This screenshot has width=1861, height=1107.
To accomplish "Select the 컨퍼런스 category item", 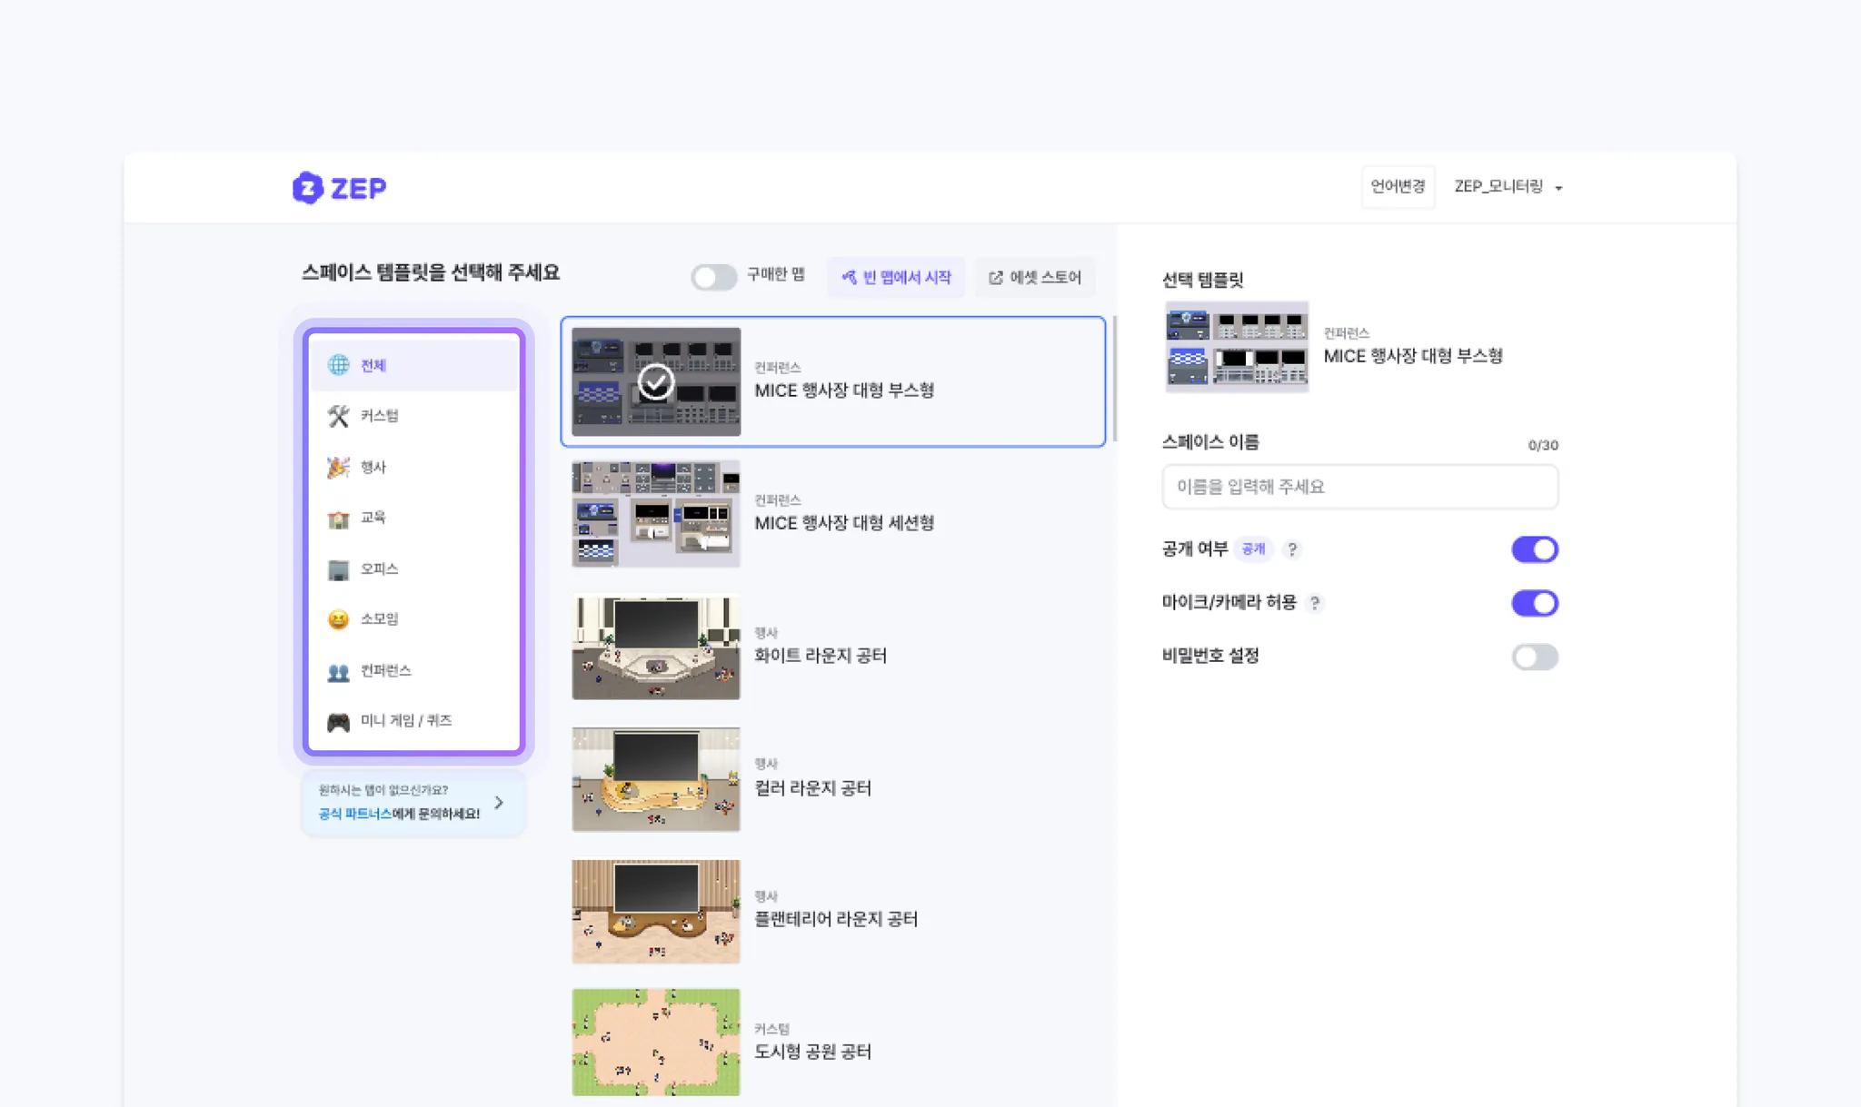I will click(385, 671).
